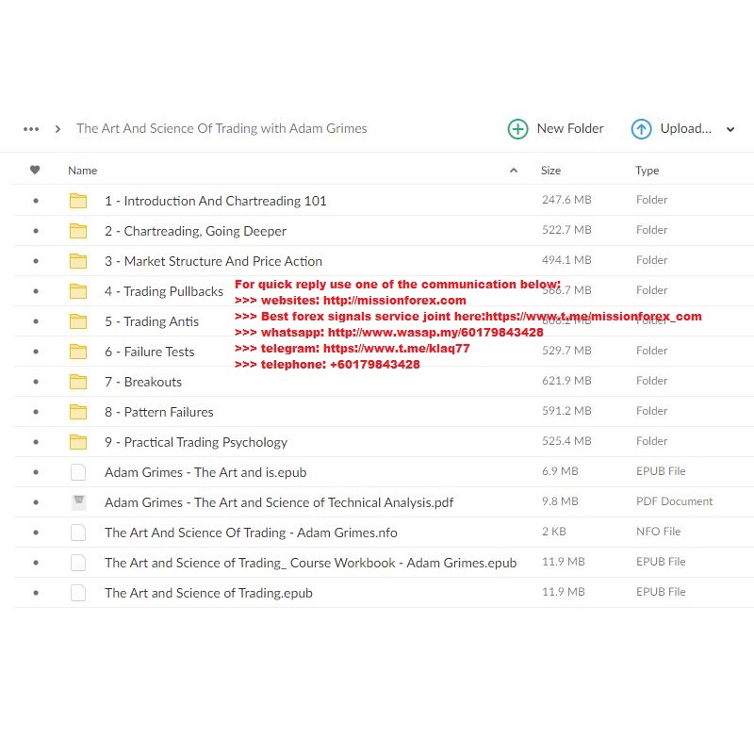The image size is (754, 754).
Task: Click the green New Folder plus icon
Action: point(517,129)
